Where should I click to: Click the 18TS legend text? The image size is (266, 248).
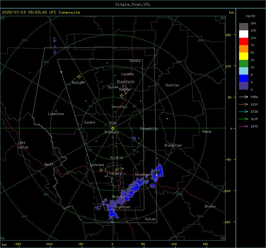254,126
